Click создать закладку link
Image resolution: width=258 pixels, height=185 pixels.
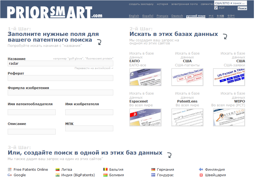tap(141, 4)
